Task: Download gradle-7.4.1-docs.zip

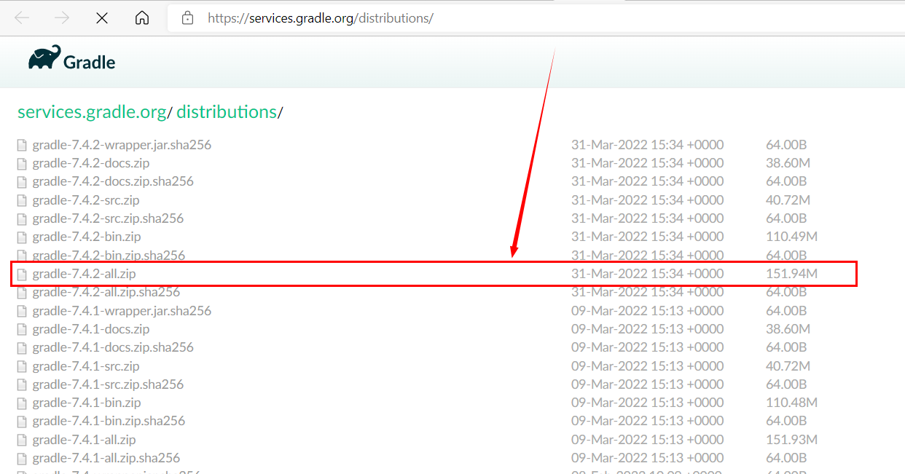Action: tap(91, 328)
